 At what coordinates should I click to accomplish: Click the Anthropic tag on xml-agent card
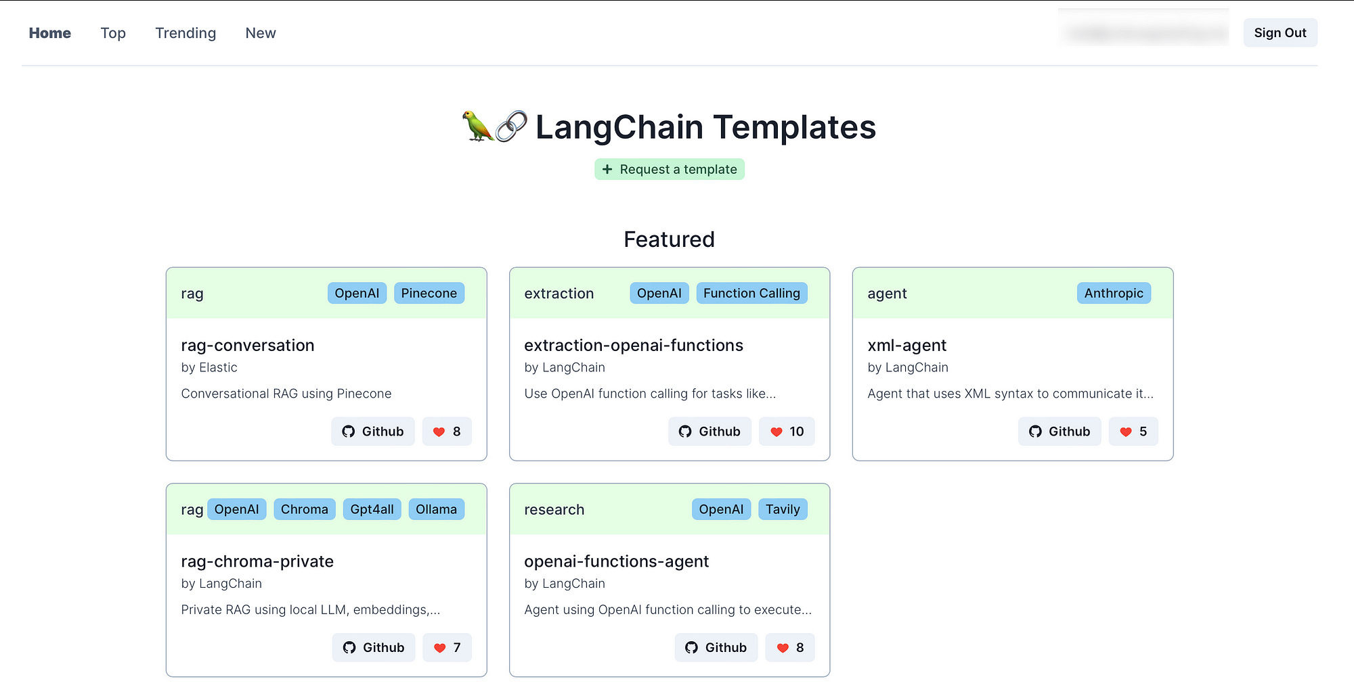tap(1114, 293)
